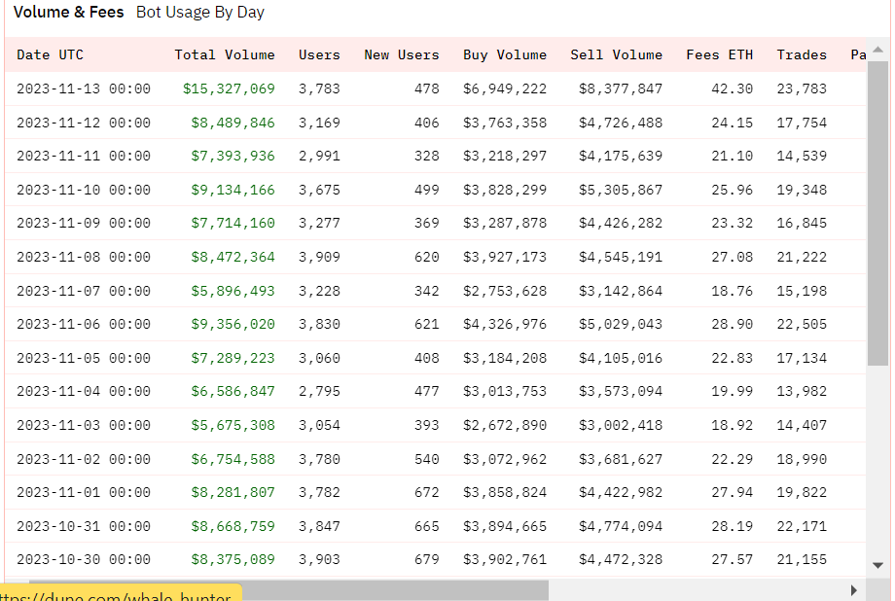Select new users value 672
Viewport: 895px width, 601px height.
427,492
